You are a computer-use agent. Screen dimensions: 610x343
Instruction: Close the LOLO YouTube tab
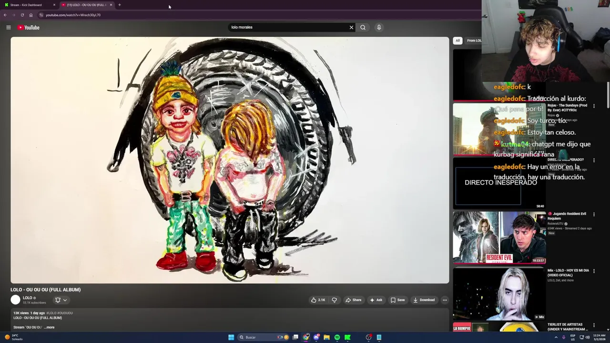pyautogui.click(x=111, y=5)
